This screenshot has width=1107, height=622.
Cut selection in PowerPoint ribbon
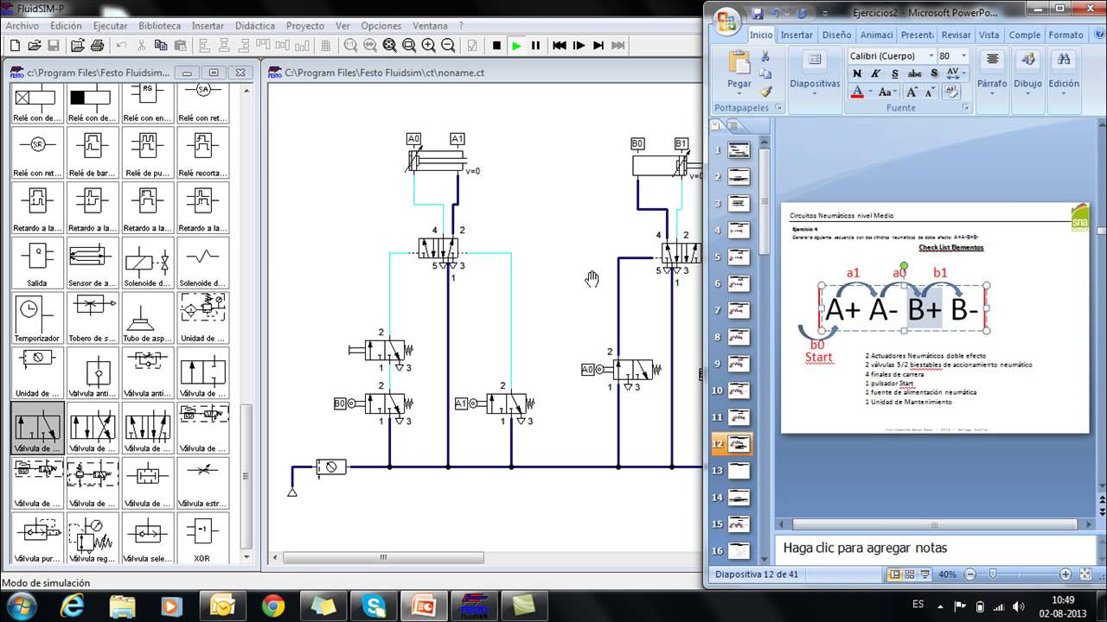coord(765,57)
